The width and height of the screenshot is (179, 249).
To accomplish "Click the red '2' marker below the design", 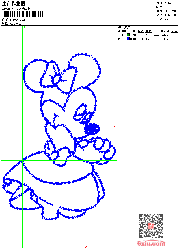I will click(86, 247).
